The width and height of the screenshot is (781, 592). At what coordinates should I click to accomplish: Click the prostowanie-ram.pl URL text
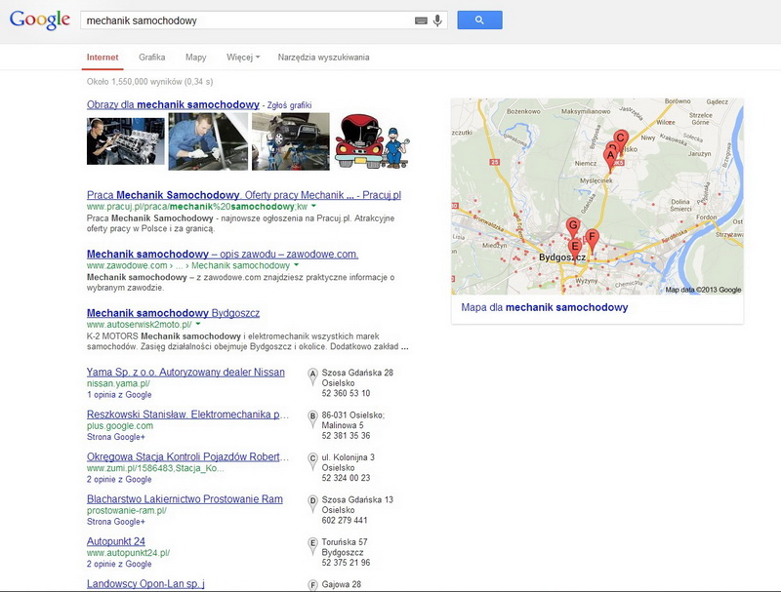(x=127, y=510)
